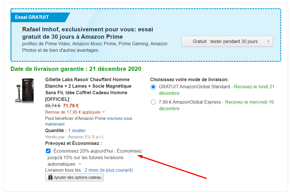Viewport: 290px width, 195px height.
Task: Click the struck-through 89,74 € price
Action: (x=53, y=106)
